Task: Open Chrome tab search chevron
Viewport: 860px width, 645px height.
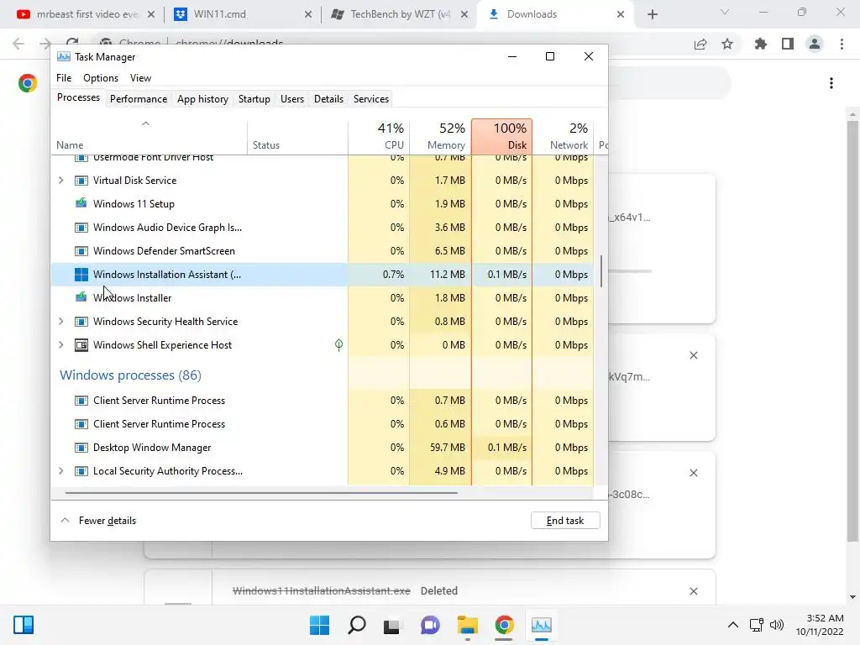Action: [x=725, y=13]
